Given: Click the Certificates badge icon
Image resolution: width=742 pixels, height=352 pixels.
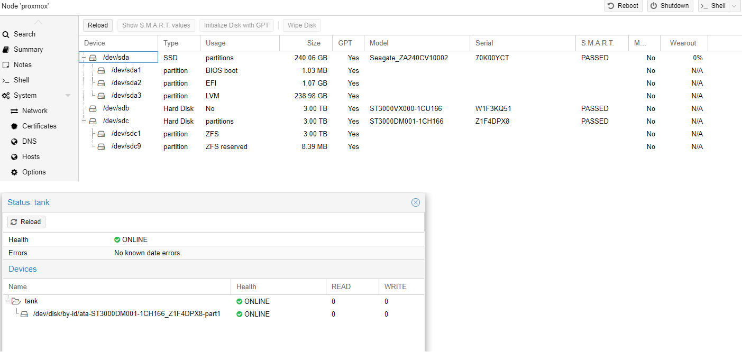Looking at the screenshot, I should coord(14,126).
